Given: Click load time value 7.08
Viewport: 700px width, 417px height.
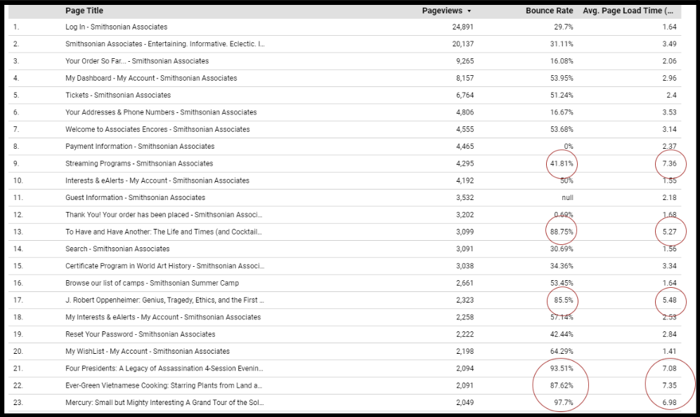Looking at the screenshot, I should tap(669, 369).
